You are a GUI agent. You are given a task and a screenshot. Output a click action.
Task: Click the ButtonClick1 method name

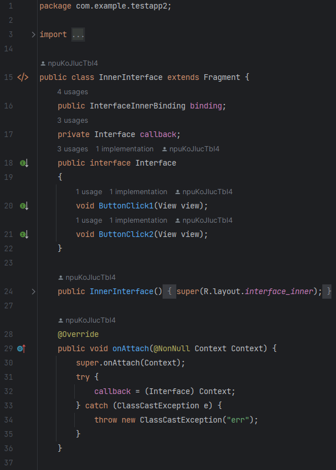[126, 206]
